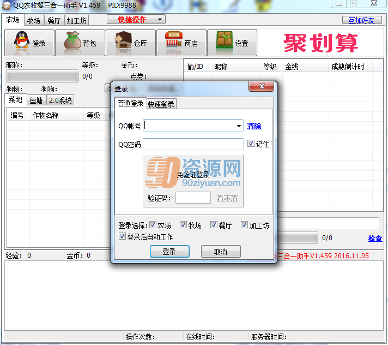
Task: Toggle the 牧场 login checkbox
Action: (x=183, y=225)
